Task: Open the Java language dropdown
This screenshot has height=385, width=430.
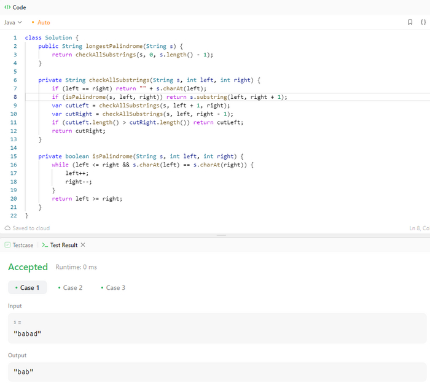Action: (x=13, y=22)
